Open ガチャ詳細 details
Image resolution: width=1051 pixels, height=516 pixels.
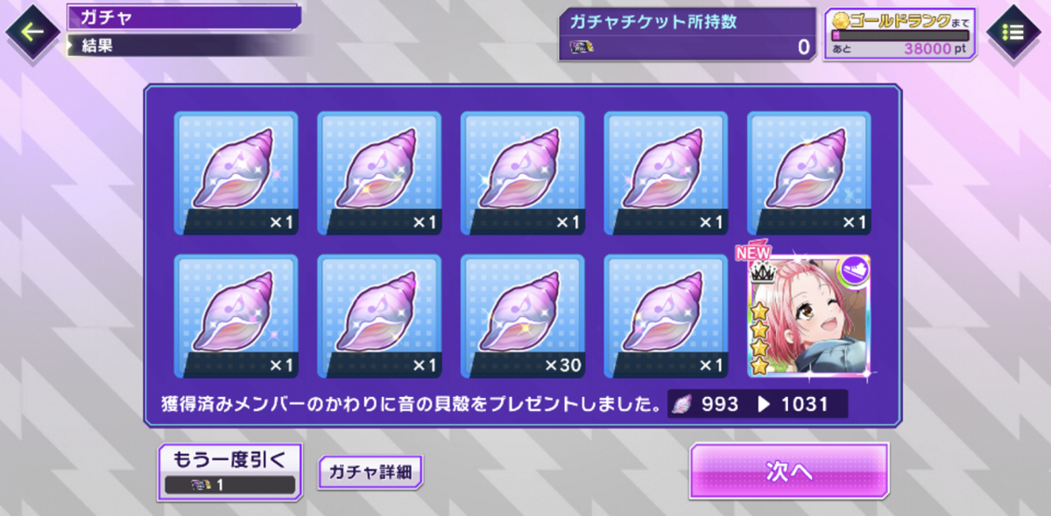(370, 472)
